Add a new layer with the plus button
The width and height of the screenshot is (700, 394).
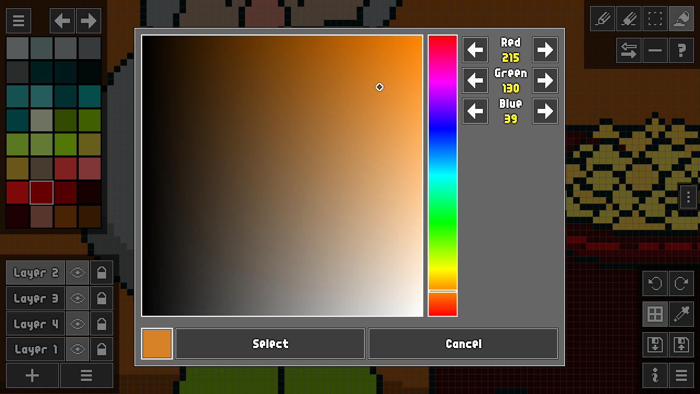pos(32,375)
